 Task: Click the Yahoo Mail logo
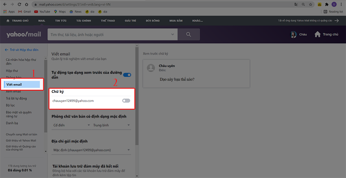coord(24,35)
